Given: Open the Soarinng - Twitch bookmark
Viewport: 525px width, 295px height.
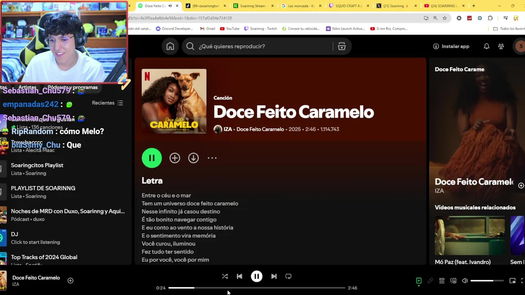Looking at the screenshot, I should point(260,29).
